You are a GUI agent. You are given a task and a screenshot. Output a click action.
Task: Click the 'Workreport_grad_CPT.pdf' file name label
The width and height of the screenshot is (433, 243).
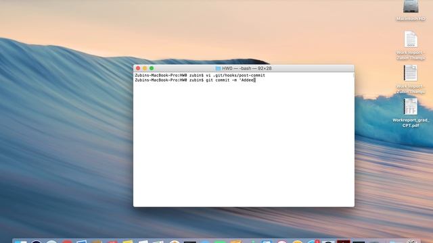411,123
